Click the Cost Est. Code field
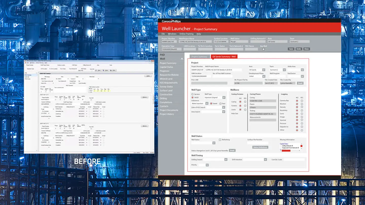 coord(294,159)
